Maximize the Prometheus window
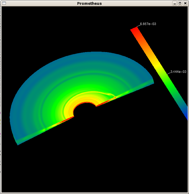 pyautogui.click(x=180, y=3)
